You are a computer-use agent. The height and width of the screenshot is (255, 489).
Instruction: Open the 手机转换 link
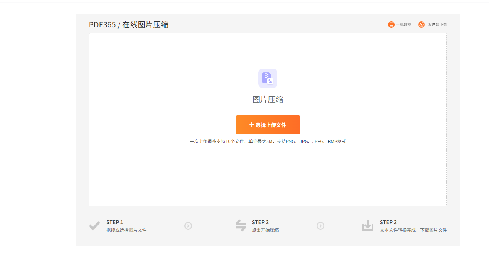pos(404,25)
